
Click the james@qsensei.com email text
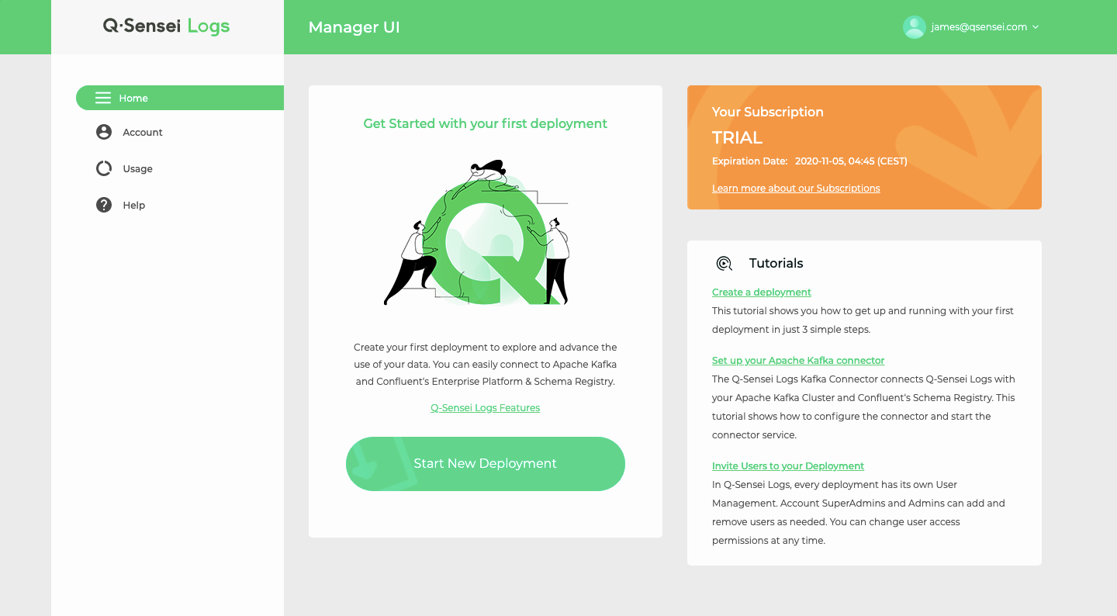coord(979,27)
